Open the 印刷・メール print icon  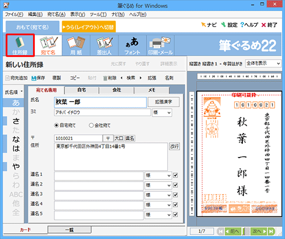[160, 45]
